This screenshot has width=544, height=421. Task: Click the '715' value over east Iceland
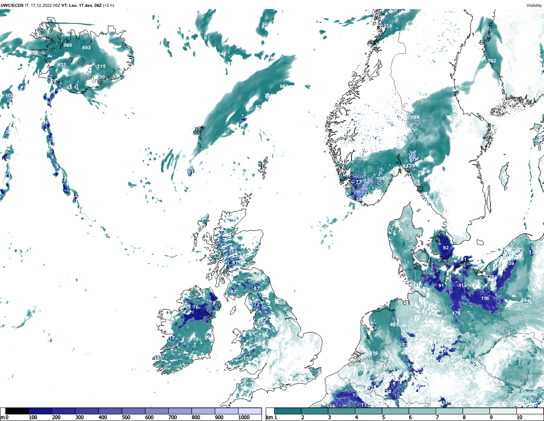point(101,66)
